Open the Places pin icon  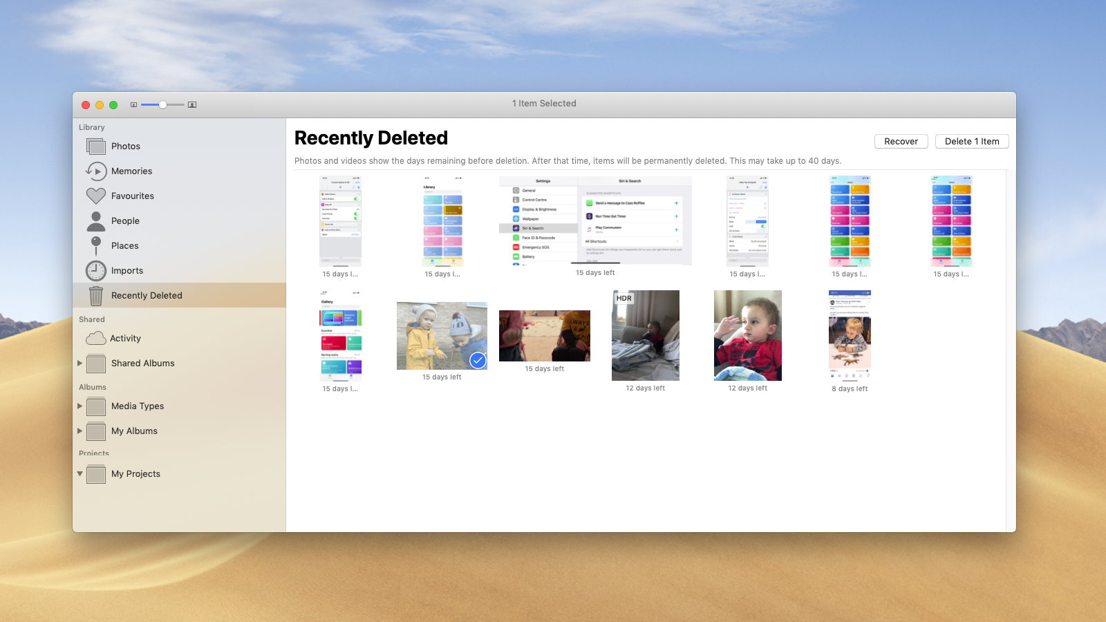pyautogui.click(x=96, y=245)
